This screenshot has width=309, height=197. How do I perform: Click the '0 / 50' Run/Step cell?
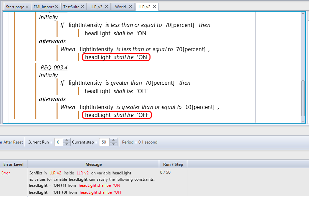[x=165, y=172]
